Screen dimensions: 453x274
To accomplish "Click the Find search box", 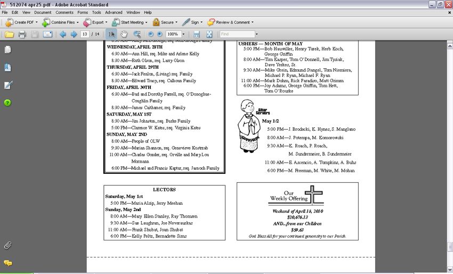I will coord(237,34).
